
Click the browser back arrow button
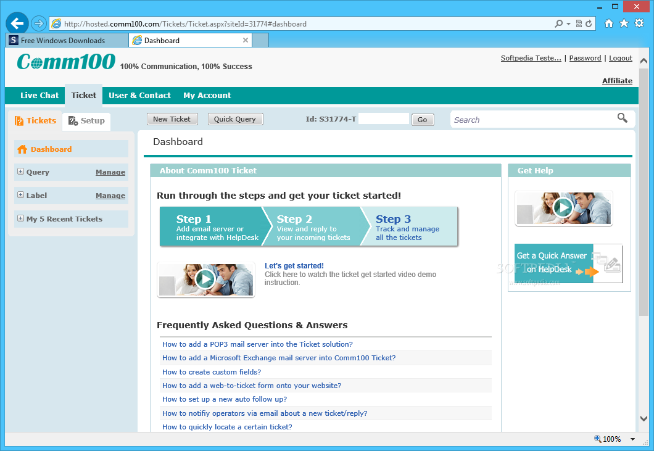(17, 23)
